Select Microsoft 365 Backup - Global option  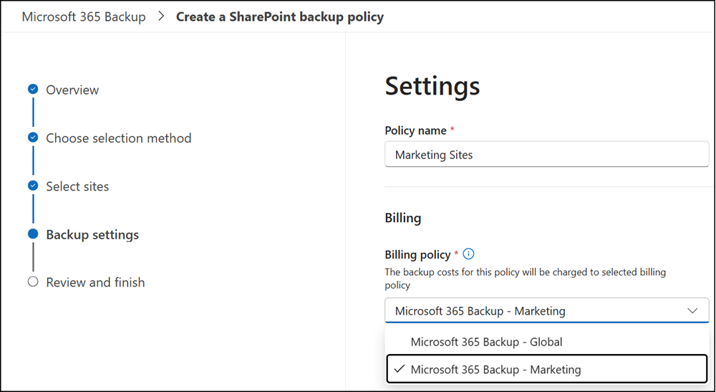click(x=546, y=342)
